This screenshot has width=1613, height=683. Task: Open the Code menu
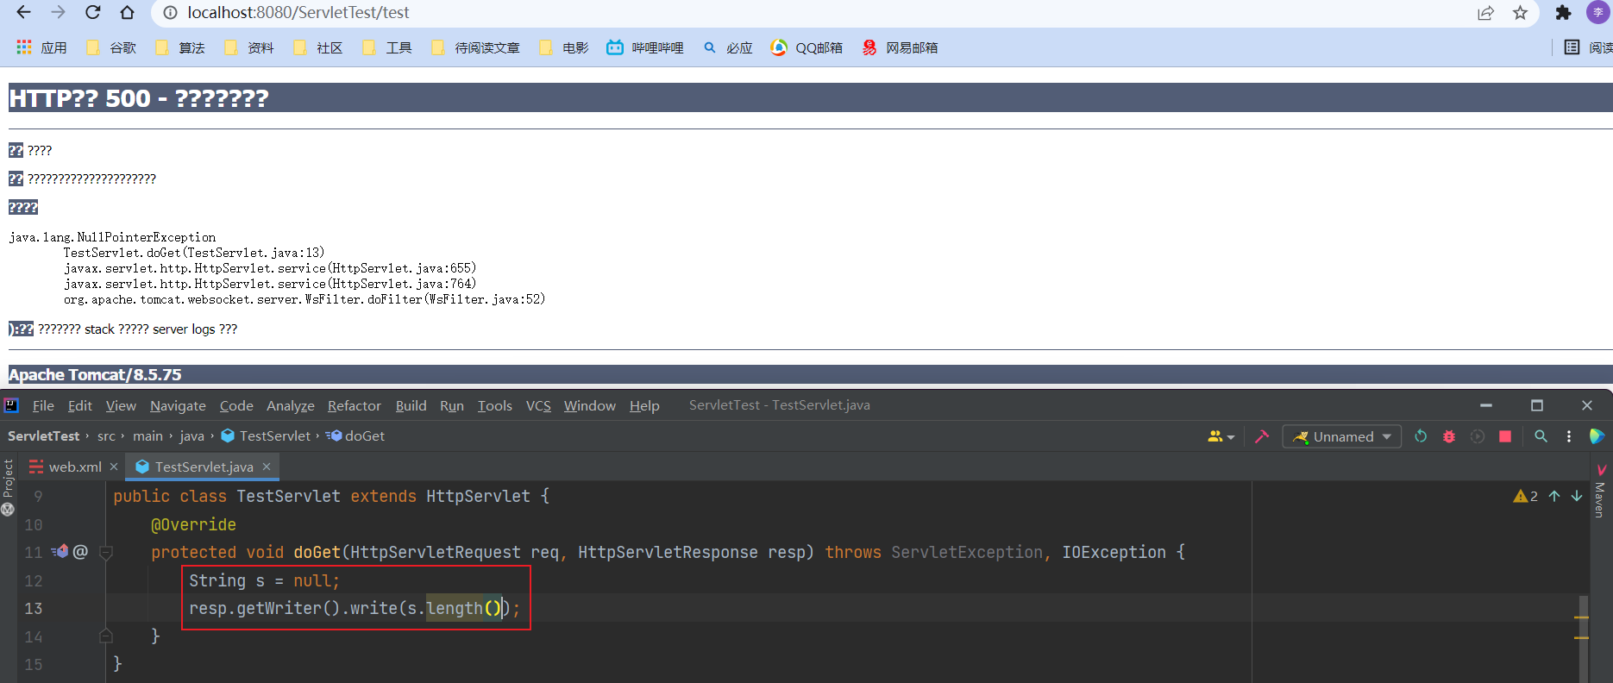(236, 406)
